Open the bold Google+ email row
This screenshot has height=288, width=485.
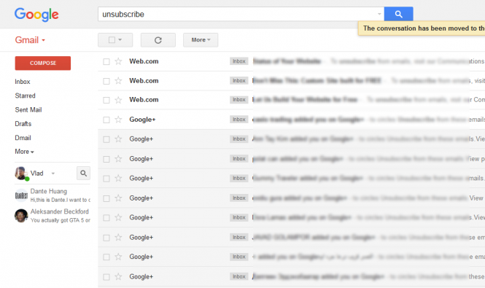292,120
